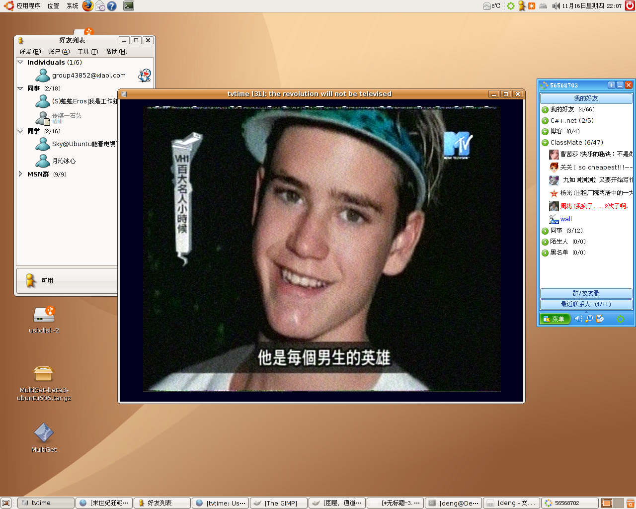
Task: Launch the Terminal from the top panel
Action: click(x=129, y=6)
